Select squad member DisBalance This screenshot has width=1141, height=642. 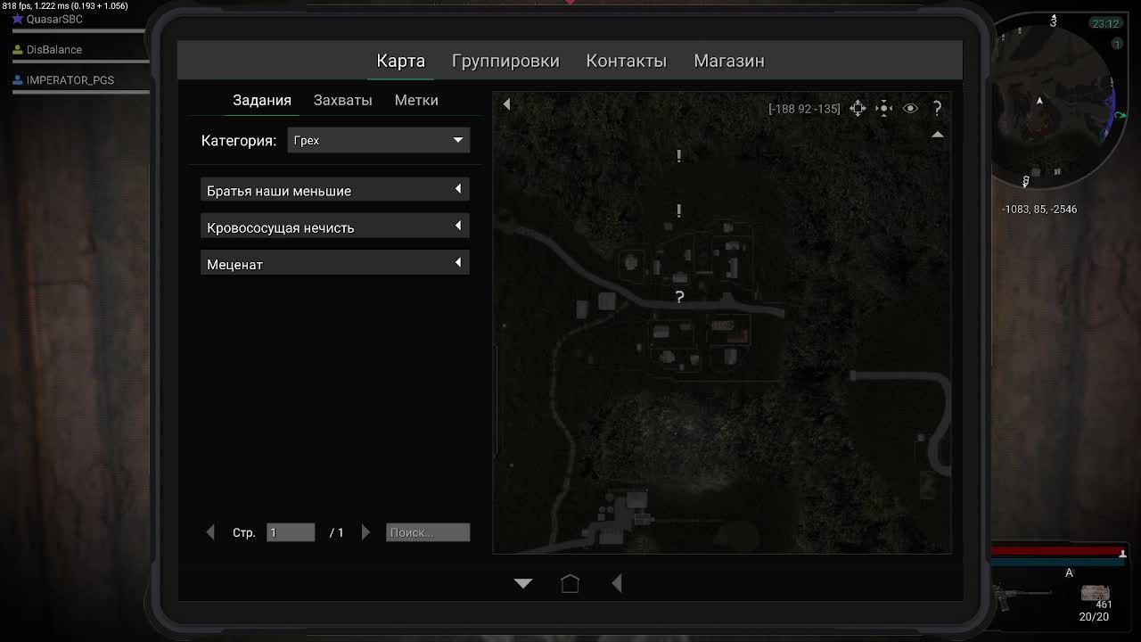(54, 50)
